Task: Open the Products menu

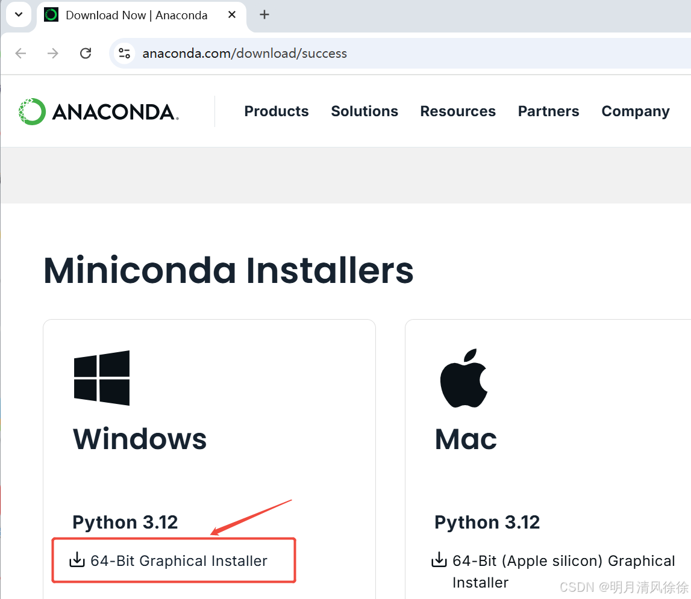Action: (277, 111)
